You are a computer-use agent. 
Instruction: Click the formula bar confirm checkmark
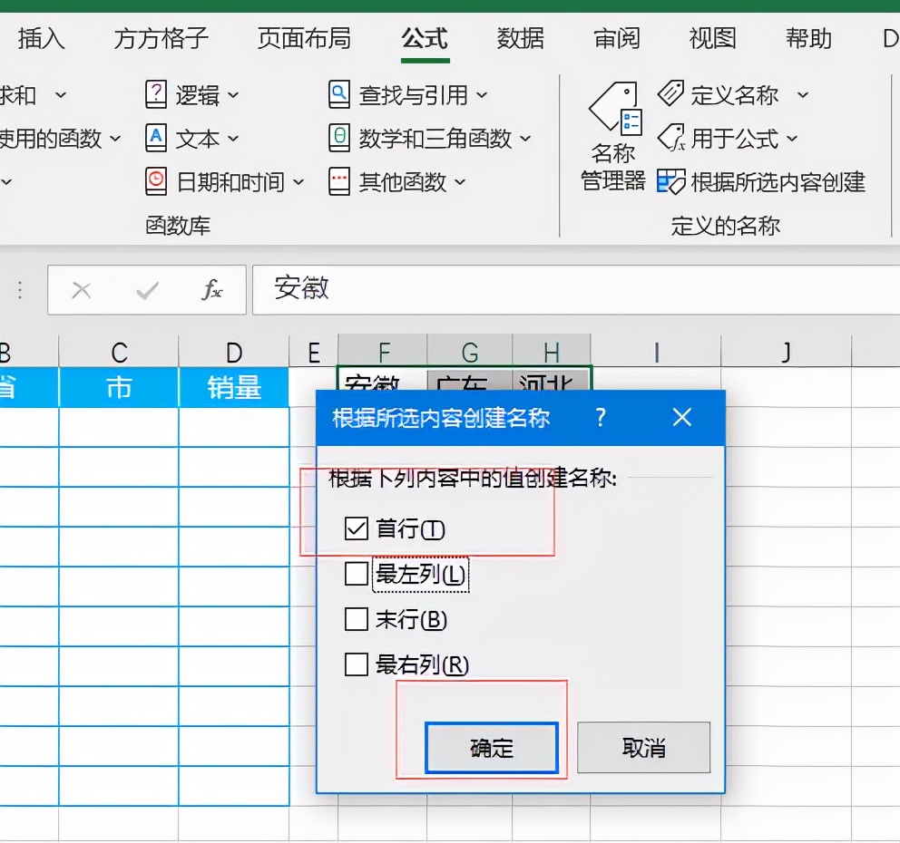click(148, 290)
